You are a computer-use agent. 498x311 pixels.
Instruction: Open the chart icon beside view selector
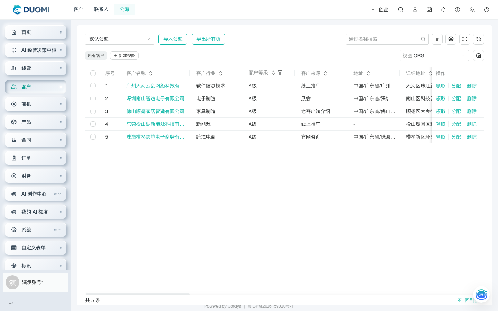(479, 56)
